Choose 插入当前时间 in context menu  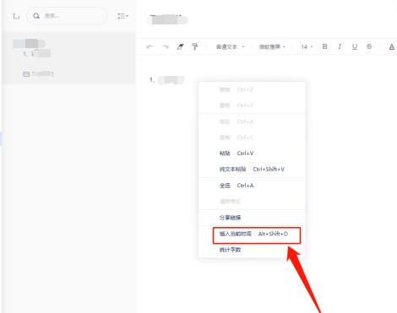click(x=252, y=234)
